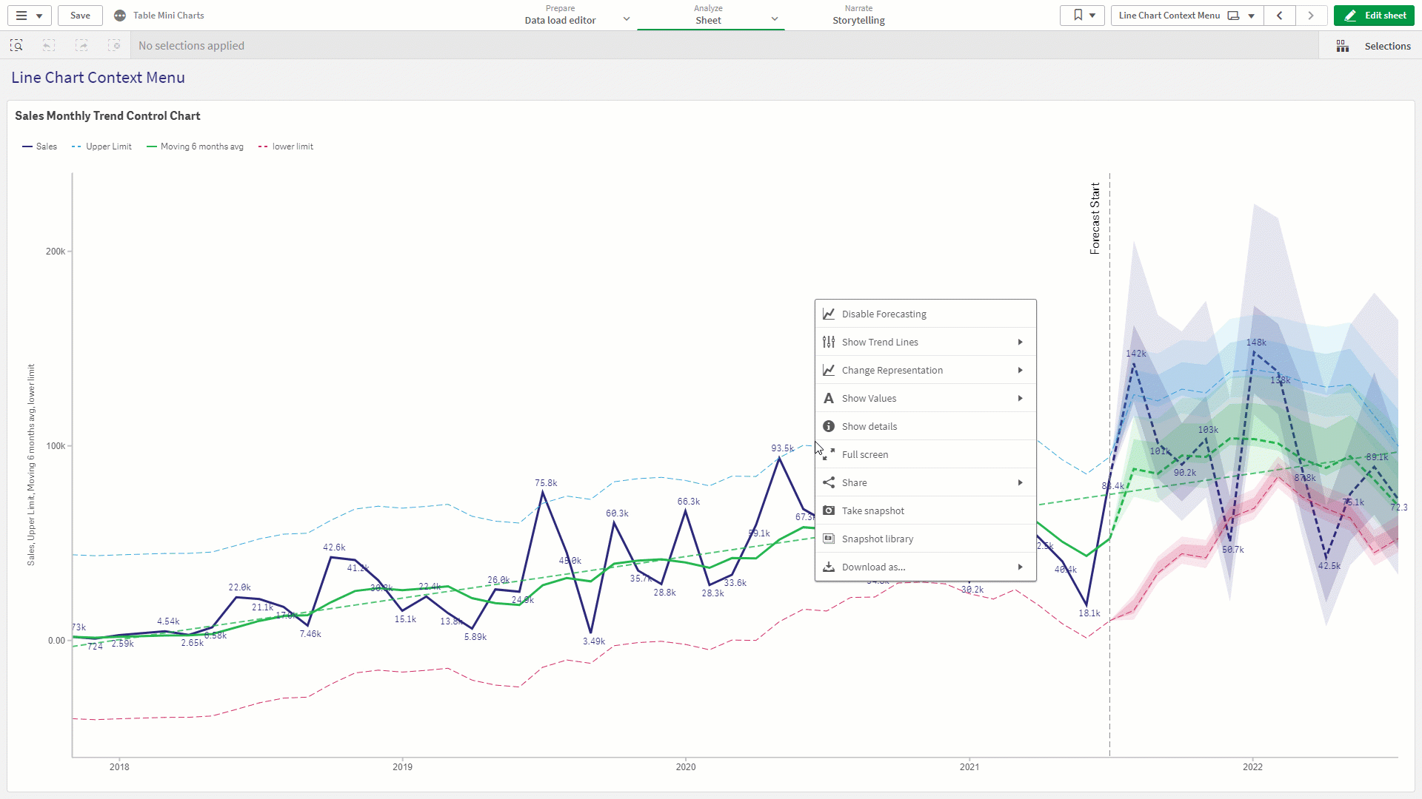Step back in selections using undo arrow
1422x799 pixels.
[x=48, y=45]
